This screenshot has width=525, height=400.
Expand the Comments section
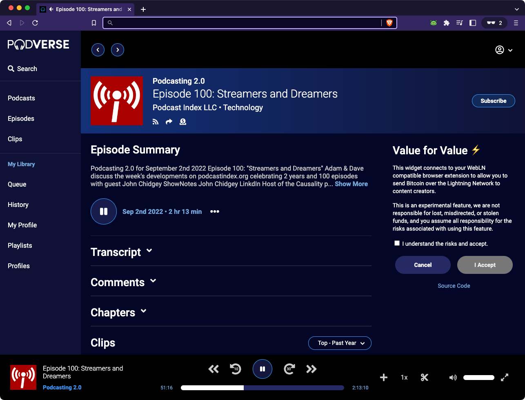click(123, 282)
